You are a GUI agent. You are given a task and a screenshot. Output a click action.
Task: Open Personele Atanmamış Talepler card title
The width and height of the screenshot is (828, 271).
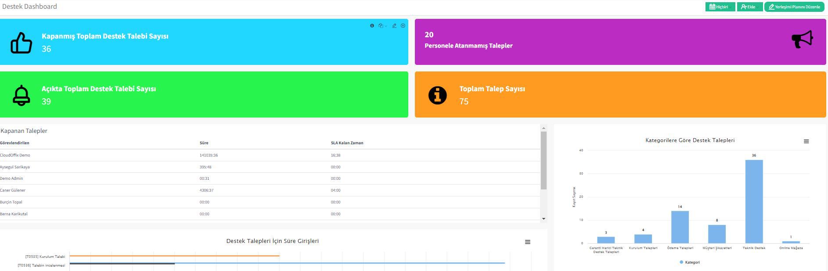click(468, 46)
